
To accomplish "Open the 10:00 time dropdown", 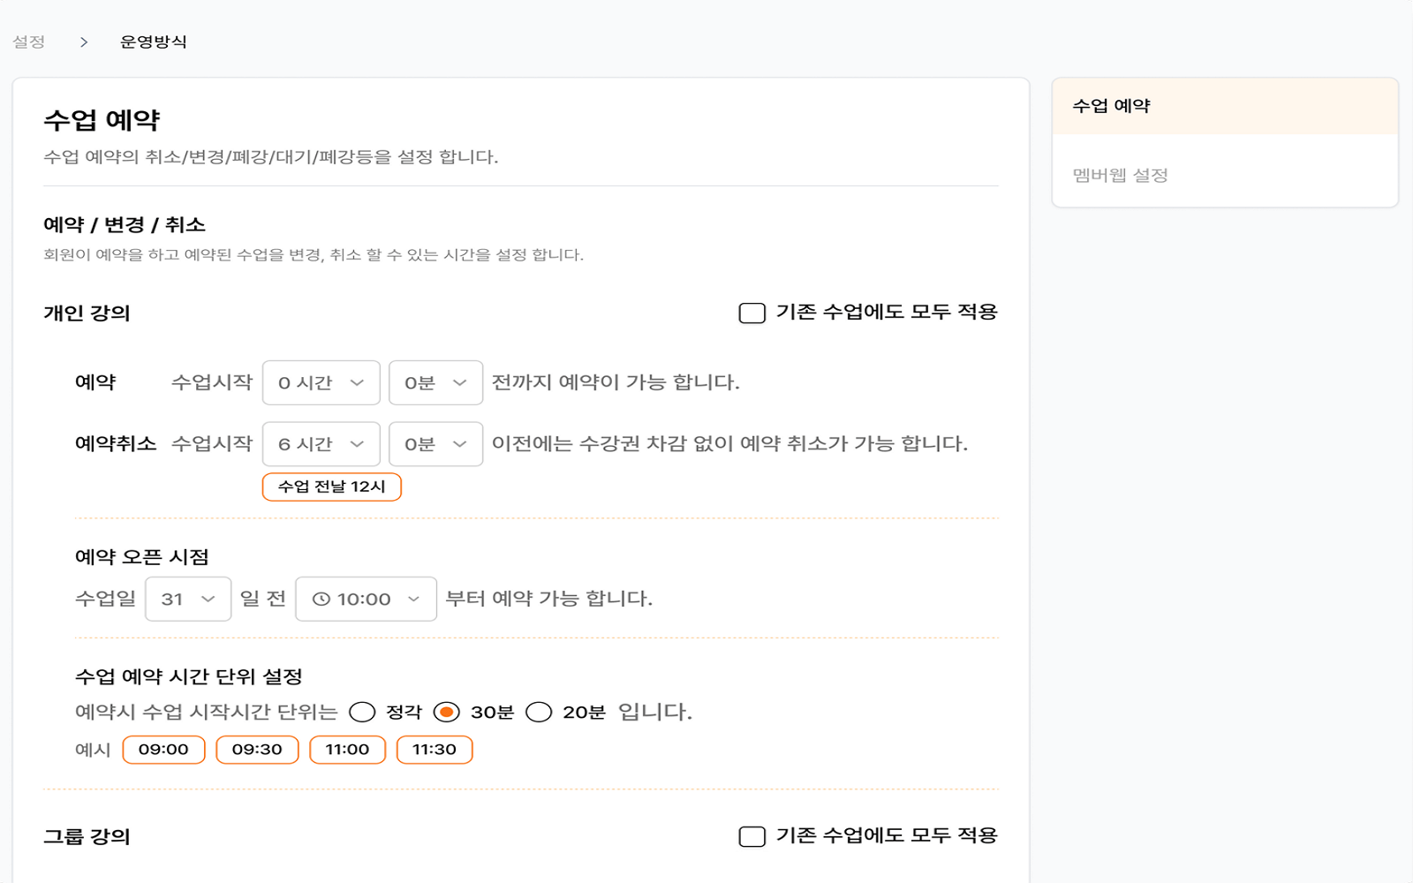I will tap(366, 599).
